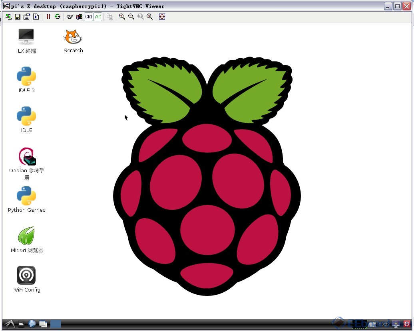Viewport: 414px width, 331px height.
Task: Select the Midori browser desktop icon
Action: click(26, 239)
